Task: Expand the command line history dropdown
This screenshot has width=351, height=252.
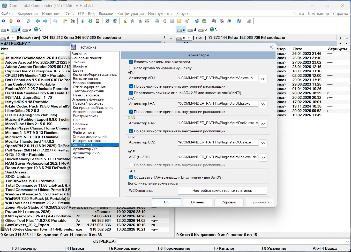Action: [347, 242]
